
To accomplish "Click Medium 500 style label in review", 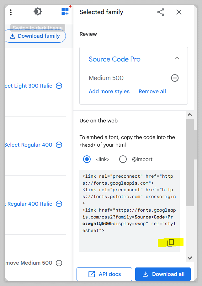I will tap(106, 78).
